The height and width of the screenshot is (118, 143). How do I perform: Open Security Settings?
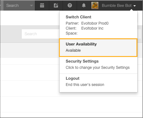pyautogui.click(x=82, y=61)
